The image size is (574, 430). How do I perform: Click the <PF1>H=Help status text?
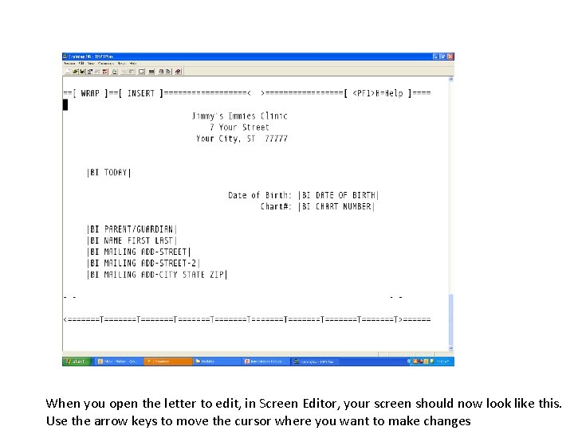pyautogui.click(x=378, y=94)
